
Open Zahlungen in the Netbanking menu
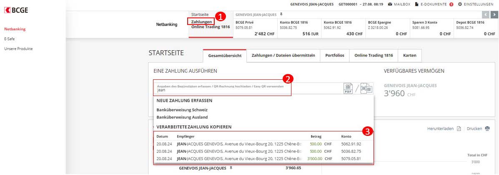pyautogui.click(x=201, y=22)
